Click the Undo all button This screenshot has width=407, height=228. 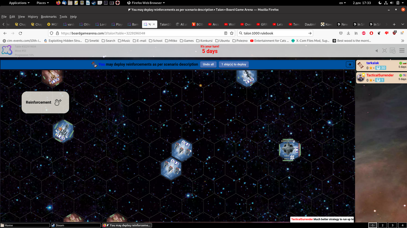[208, 64]
